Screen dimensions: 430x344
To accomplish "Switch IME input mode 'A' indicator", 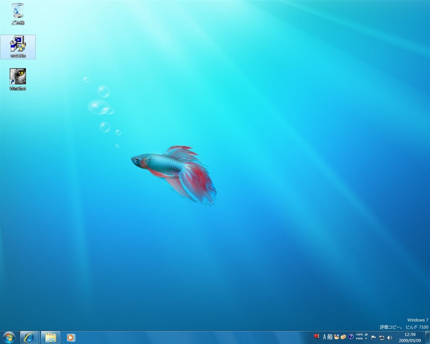I will [325, 337].
